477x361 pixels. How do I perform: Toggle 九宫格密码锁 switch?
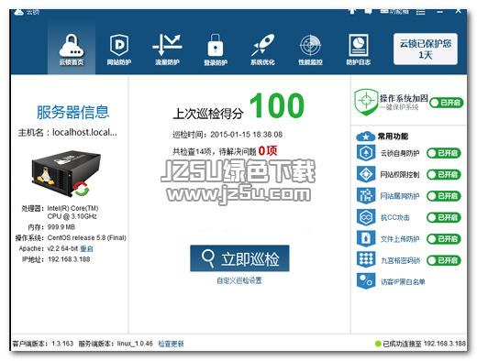(444, 260)
